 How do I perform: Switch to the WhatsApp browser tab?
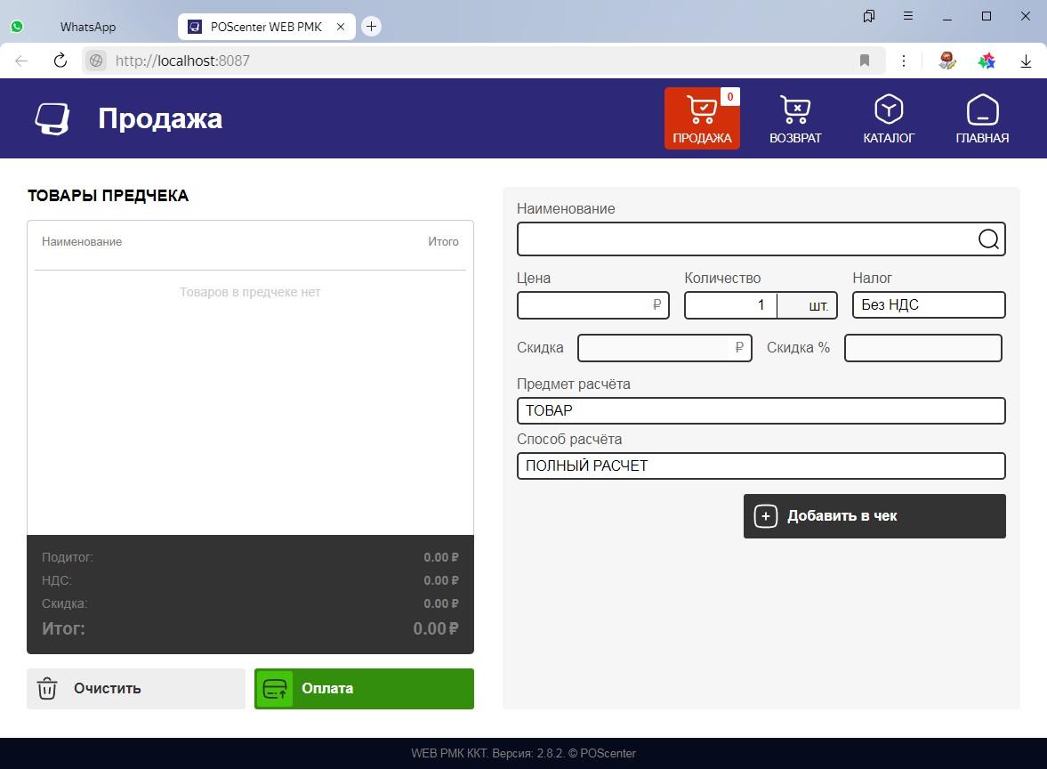pos(87,27)
